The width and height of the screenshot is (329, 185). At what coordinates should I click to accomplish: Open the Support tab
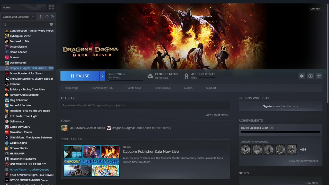click(211, 88)
